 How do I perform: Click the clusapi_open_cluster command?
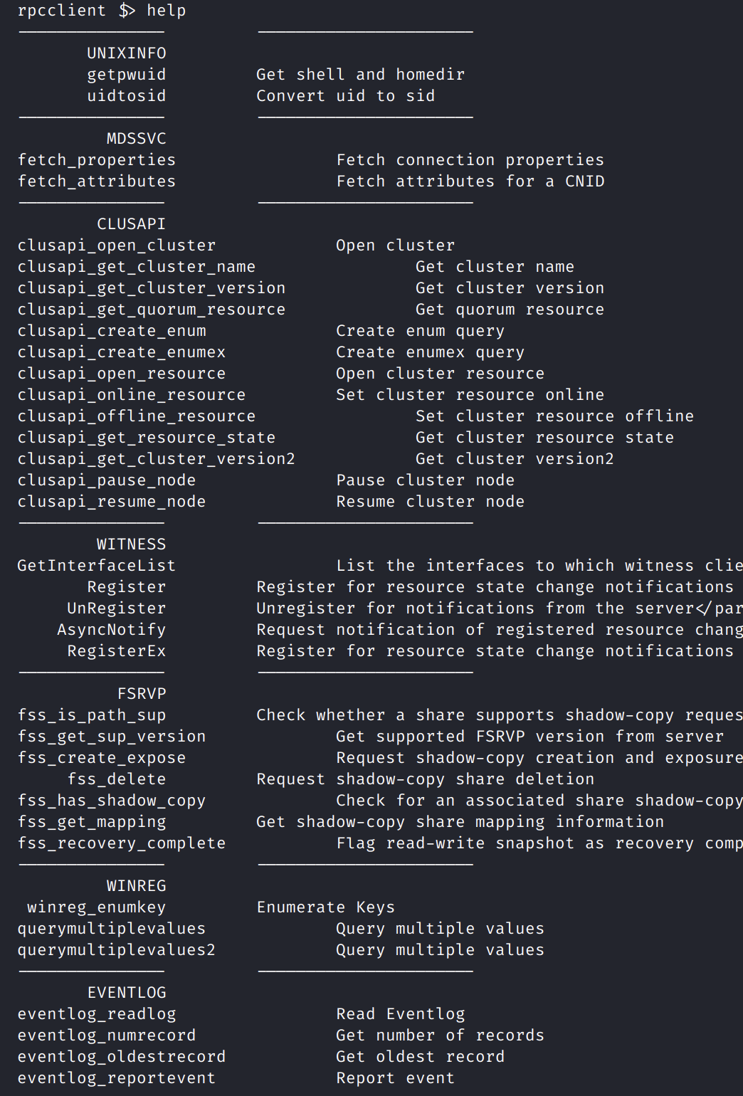[116, 246]
